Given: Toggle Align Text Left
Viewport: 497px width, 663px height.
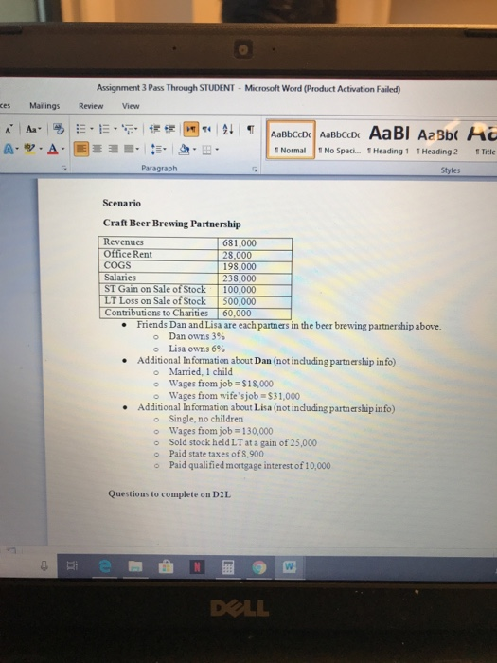Looking at the screenshot, I should pyautogui.click(x=81, y=149).
